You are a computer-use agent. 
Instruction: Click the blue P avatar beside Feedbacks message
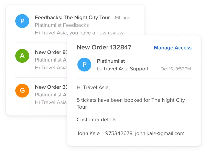coord(22,21)
